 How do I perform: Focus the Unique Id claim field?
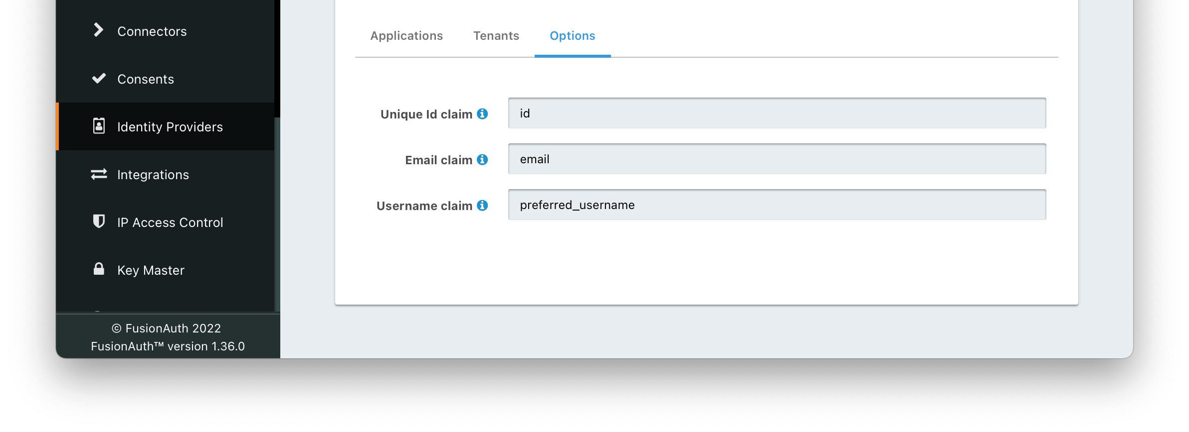tap(777, 113)
